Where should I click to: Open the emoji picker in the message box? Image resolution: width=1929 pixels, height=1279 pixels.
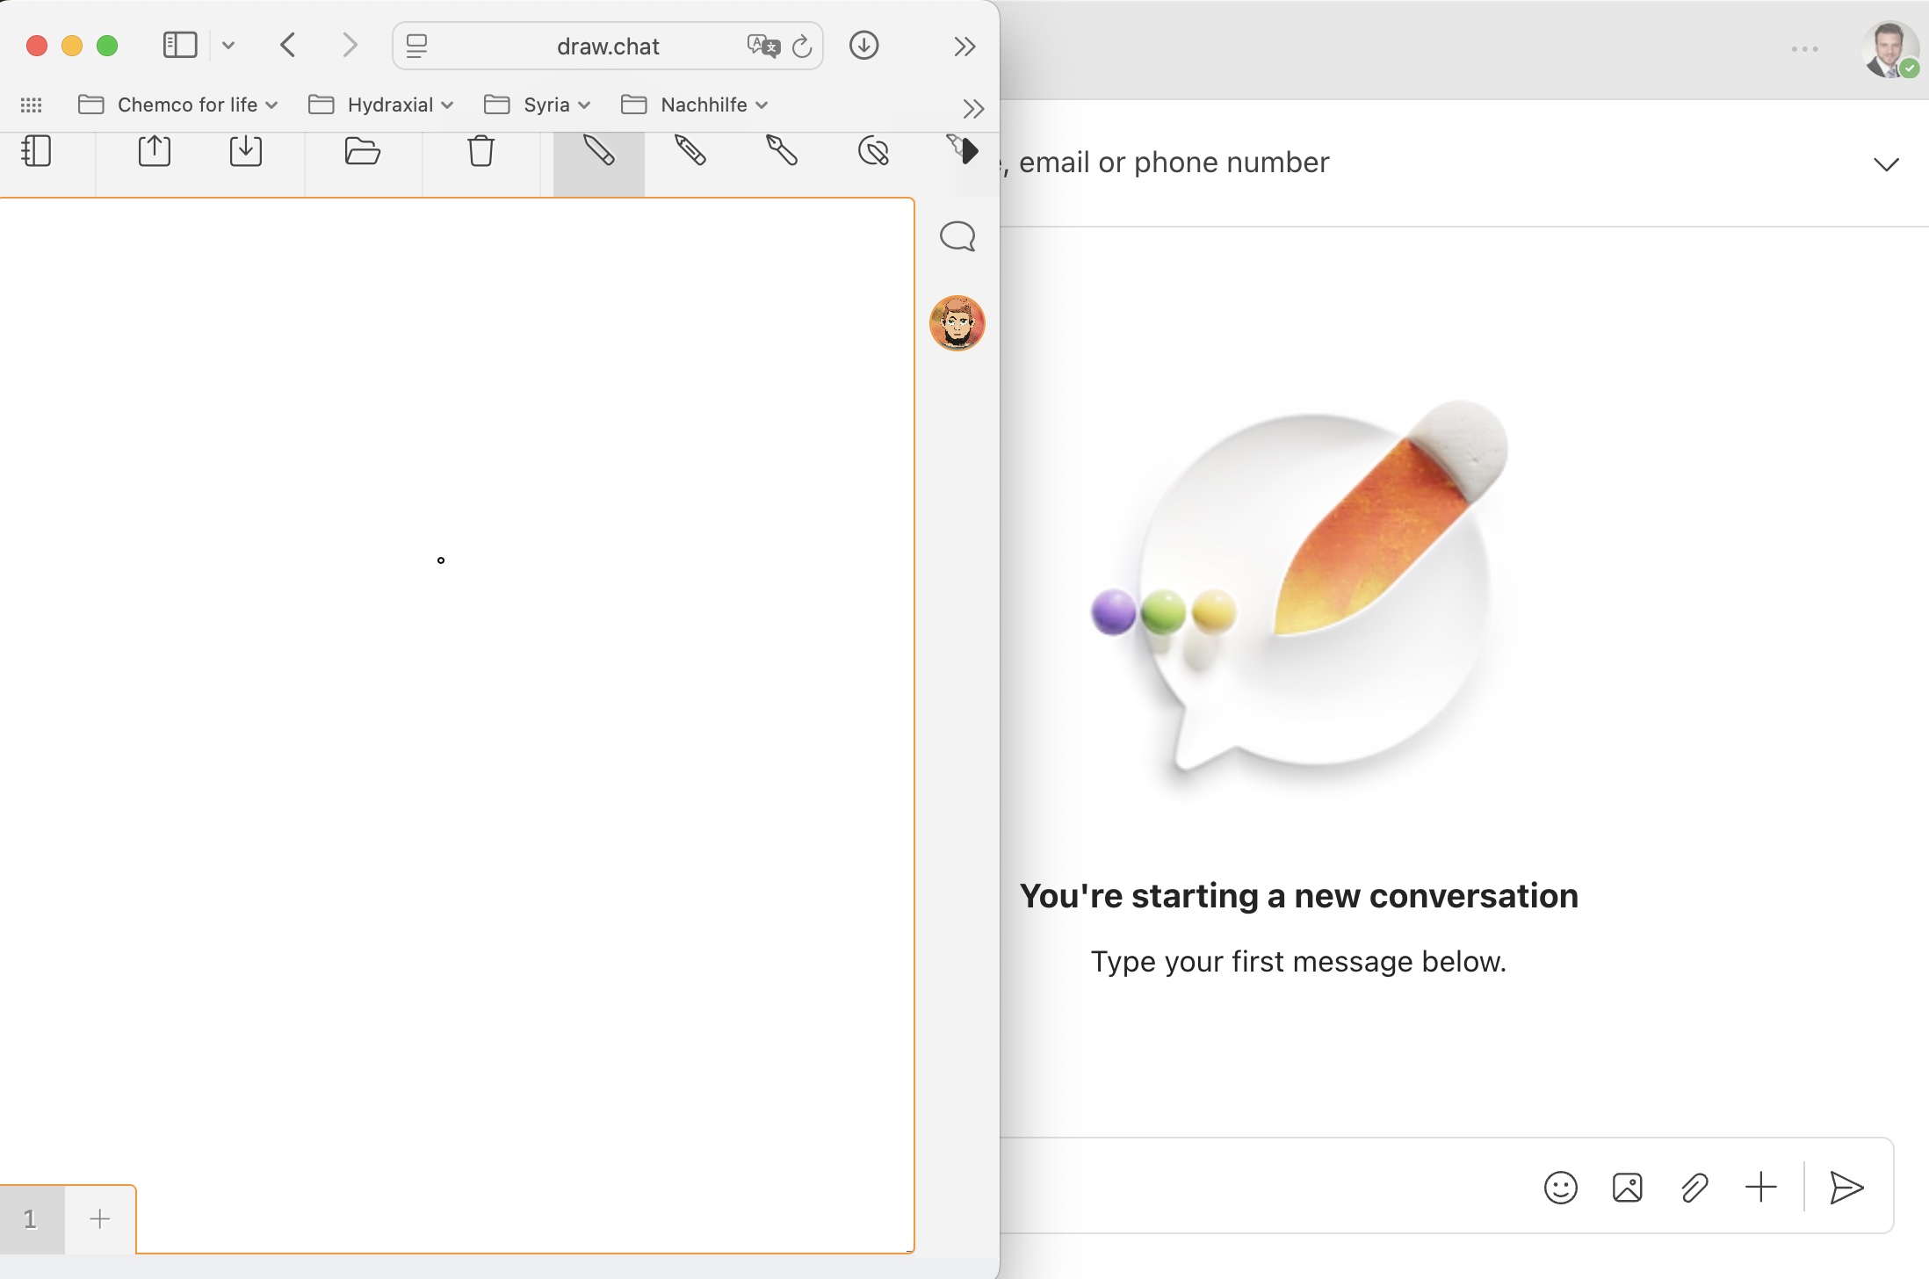pyautogui.click(x=1561, y=1188)
